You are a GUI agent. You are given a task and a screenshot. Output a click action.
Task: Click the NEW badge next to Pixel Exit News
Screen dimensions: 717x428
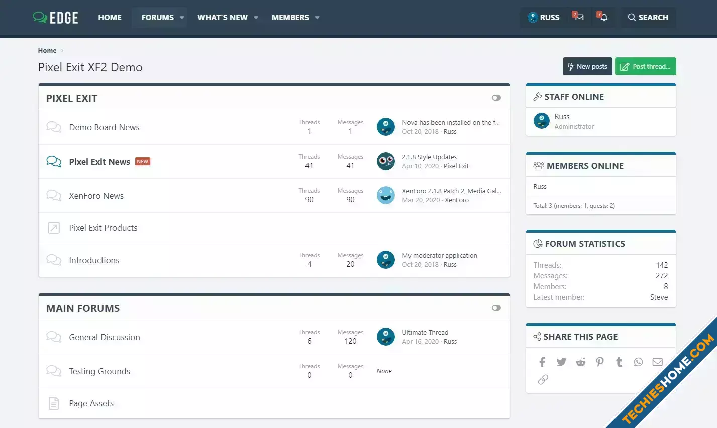click(143, 161)
